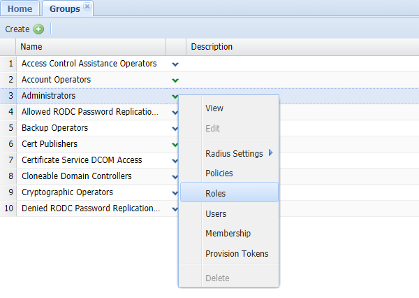Click the chevron next to Backup Operators
419x298 pixels.
click(175, 128)
